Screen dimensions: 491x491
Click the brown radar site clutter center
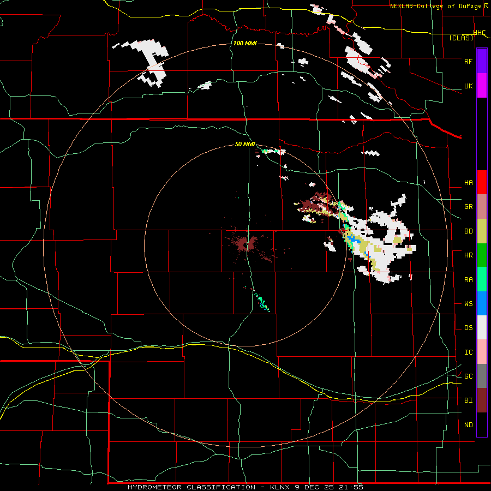pyautogui.click(x=247, y=244)
